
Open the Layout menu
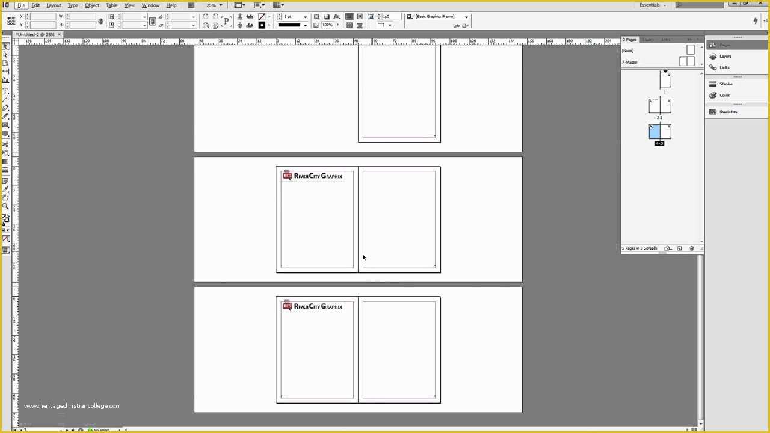54,5
